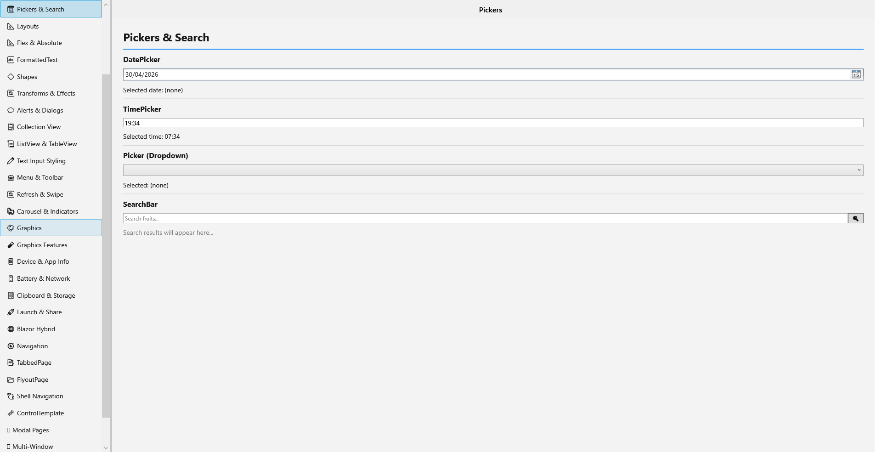Click 'Search results will appear here...' text
This screenshot has width=882, height=470.
click(x=168, y=232)
